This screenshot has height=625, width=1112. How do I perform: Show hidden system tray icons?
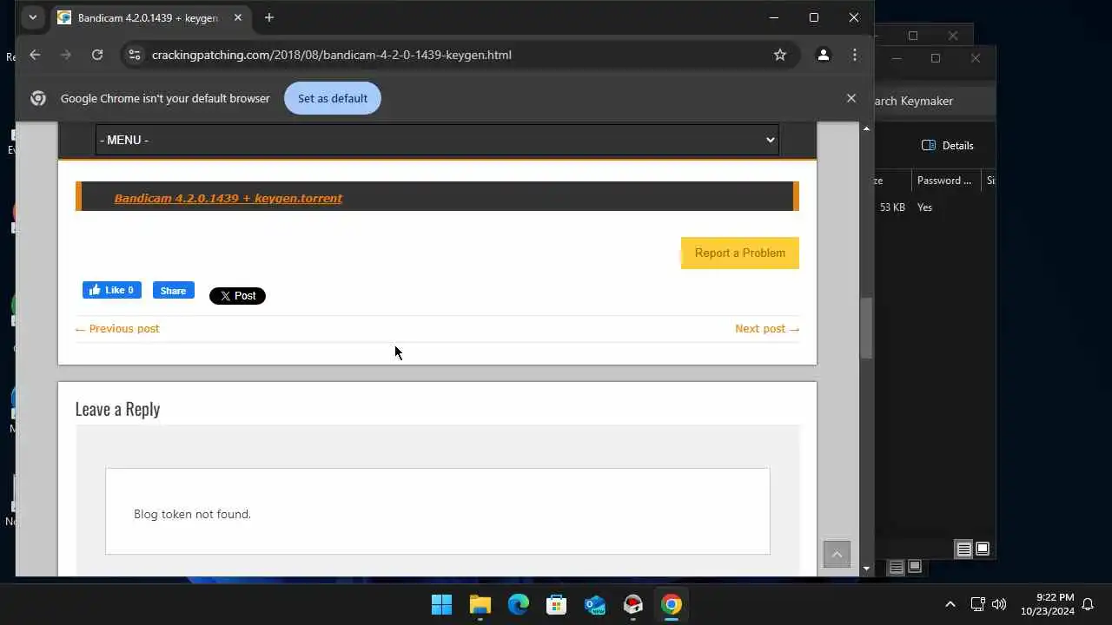tap(950, 604)
